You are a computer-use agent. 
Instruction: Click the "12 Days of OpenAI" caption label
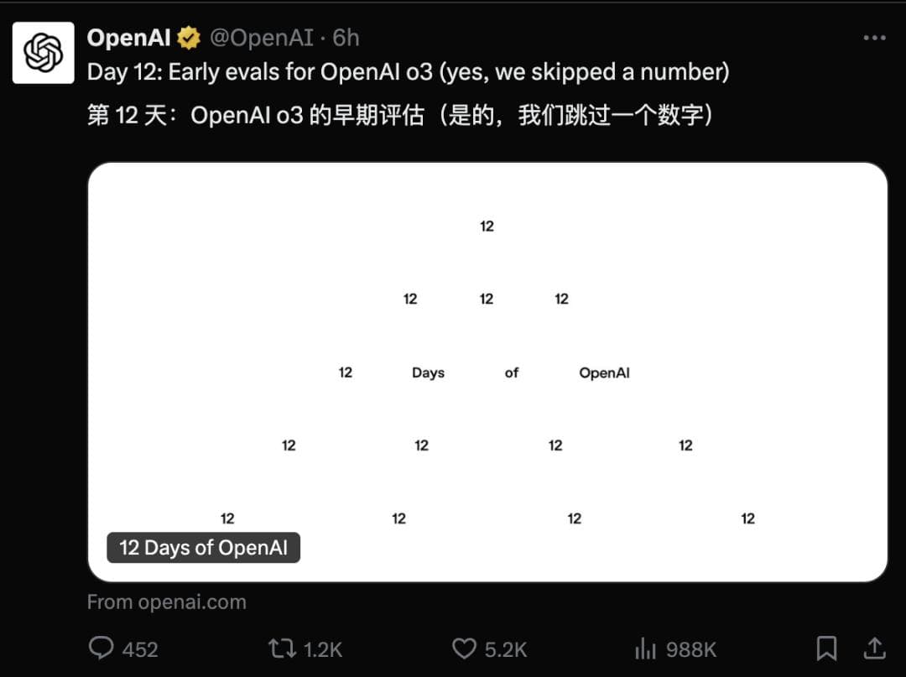[203, 548]
